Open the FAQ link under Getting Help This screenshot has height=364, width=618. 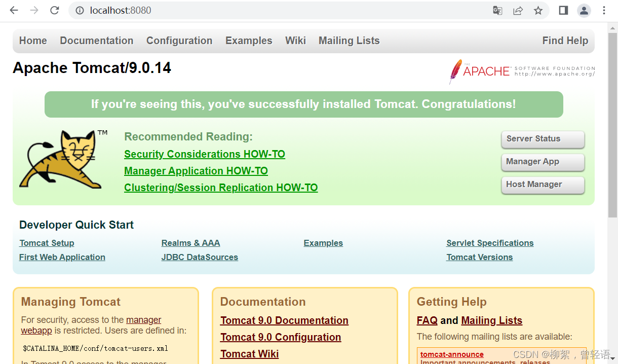[427, 320]
